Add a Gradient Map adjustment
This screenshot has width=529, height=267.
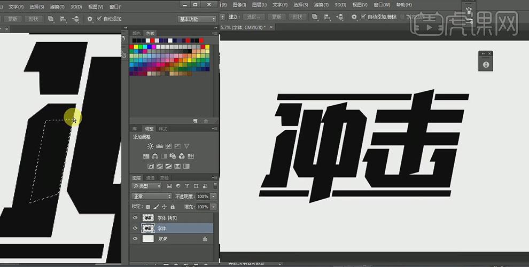pos(186,166)
